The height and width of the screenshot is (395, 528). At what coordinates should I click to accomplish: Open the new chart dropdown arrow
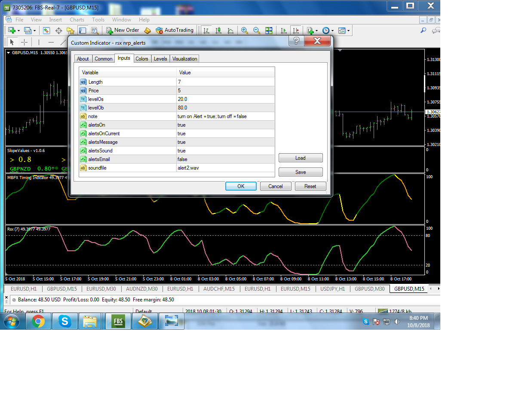(x=18, y=30)
